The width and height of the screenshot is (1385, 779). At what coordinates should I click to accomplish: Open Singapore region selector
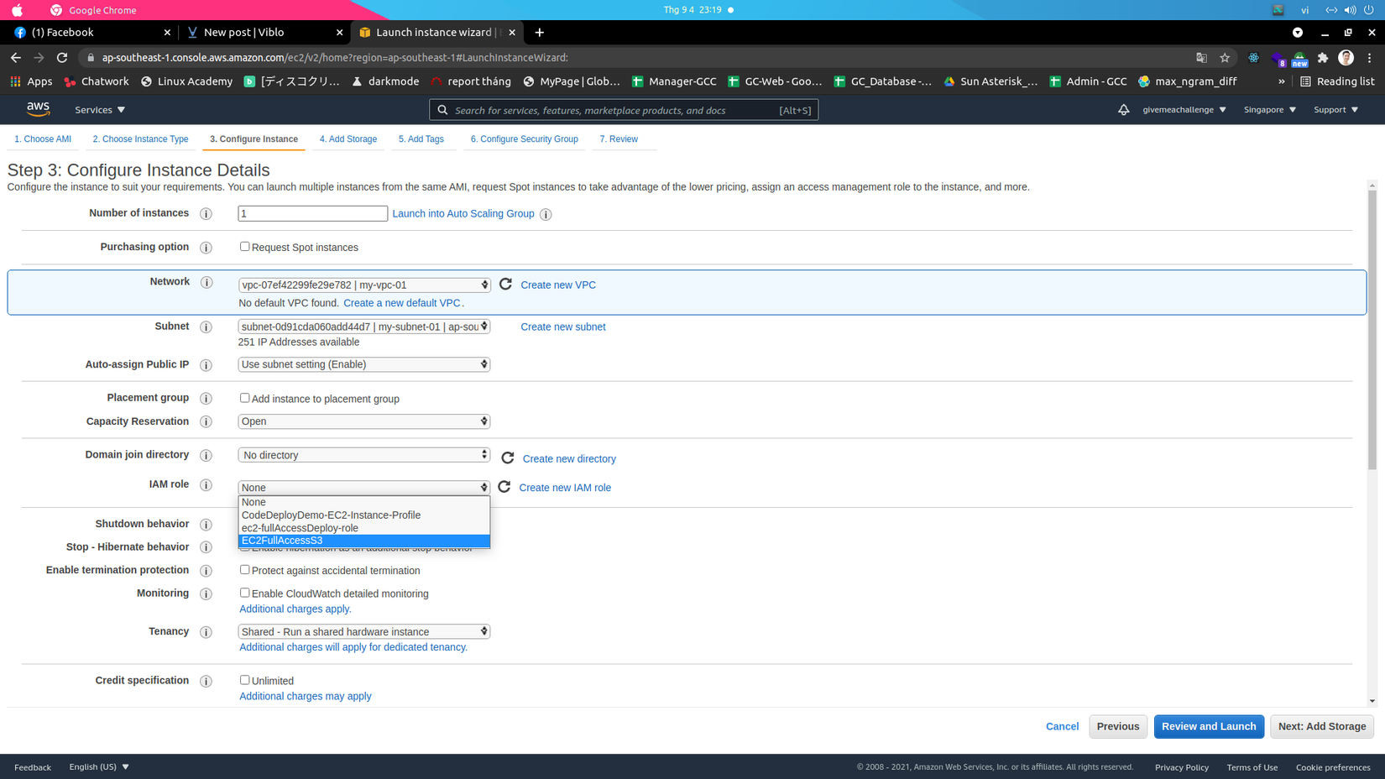pyautogui.click(x=1270, y=110)
